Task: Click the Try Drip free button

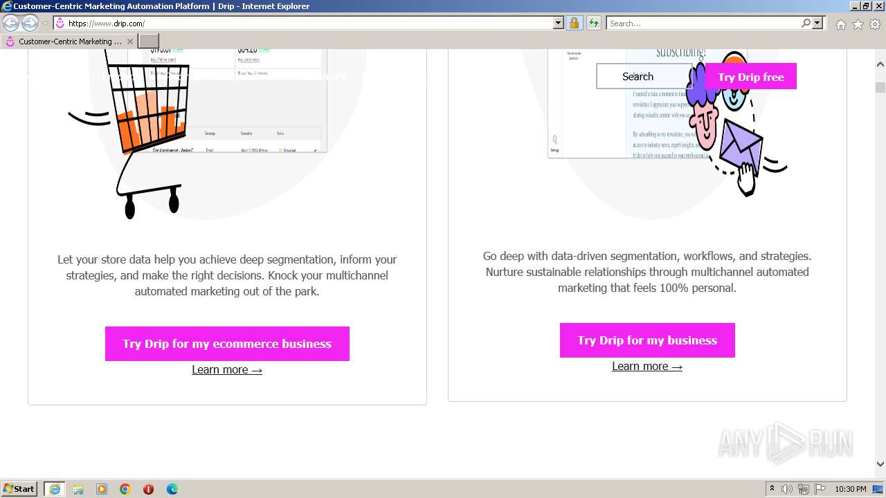Action: [x=751, y=76]
